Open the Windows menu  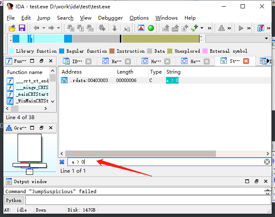coord(166,18)
